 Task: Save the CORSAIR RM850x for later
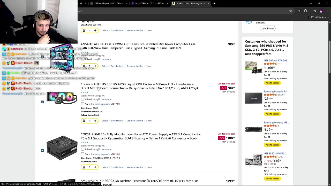pyautogui.click(x=117, y=167)
